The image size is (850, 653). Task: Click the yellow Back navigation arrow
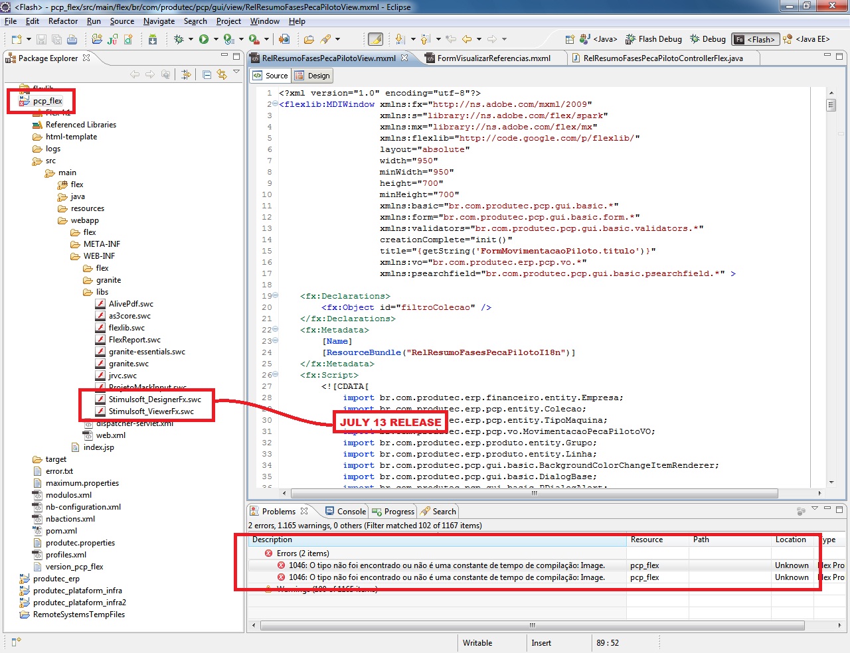point(467,39)
